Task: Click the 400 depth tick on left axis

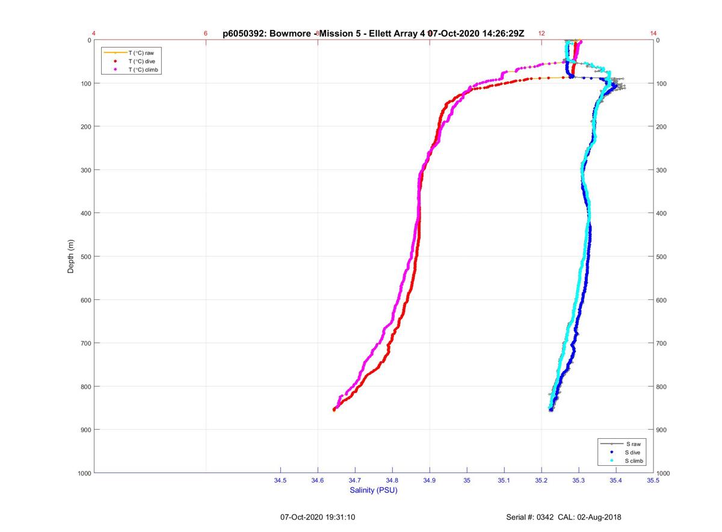Action: pos(85,213)
